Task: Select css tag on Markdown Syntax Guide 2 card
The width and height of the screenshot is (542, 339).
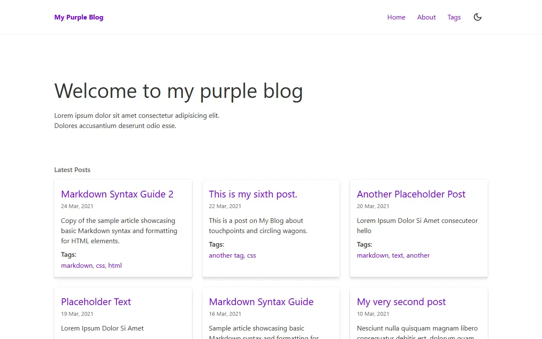Action: (x=100, y=266)
